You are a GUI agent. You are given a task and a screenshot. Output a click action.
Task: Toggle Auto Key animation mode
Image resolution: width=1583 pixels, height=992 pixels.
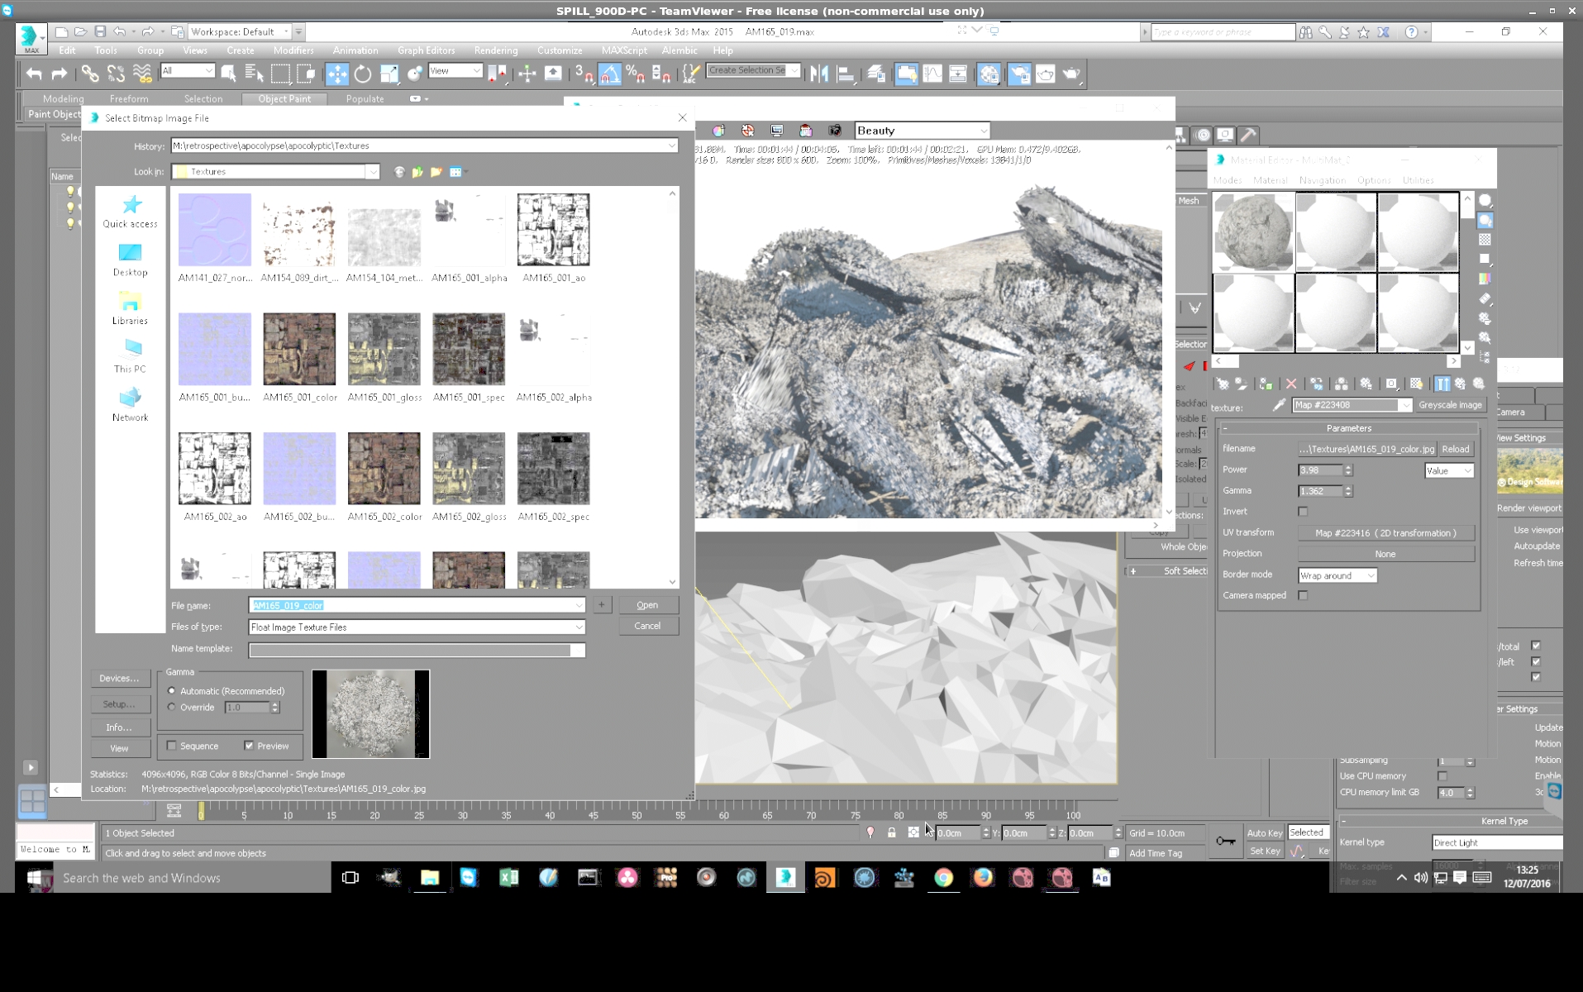pos(1264,832)
